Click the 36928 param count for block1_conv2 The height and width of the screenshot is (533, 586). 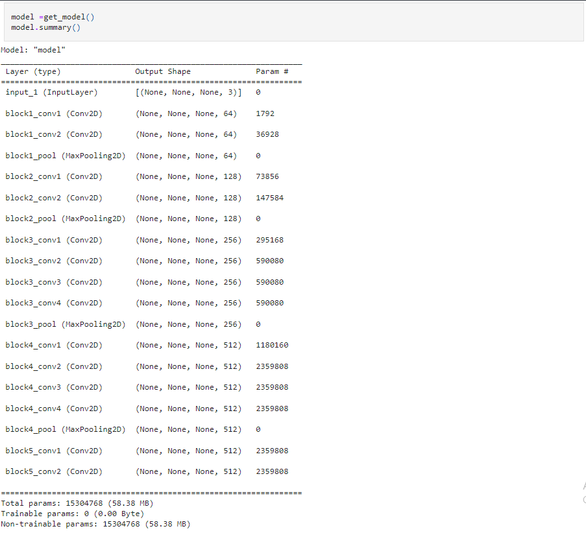(x=265, y=135)
